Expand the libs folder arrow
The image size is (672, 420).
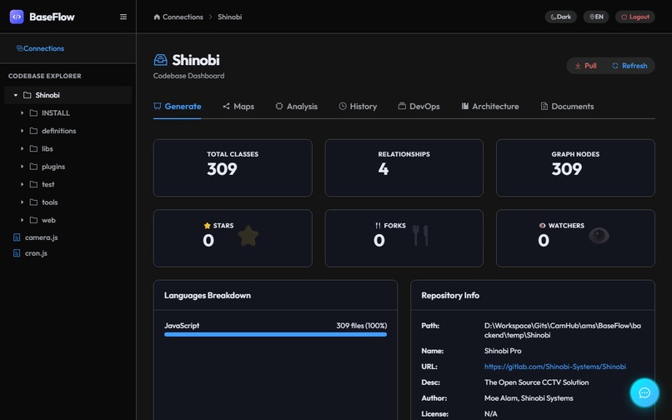click(22, 148)
